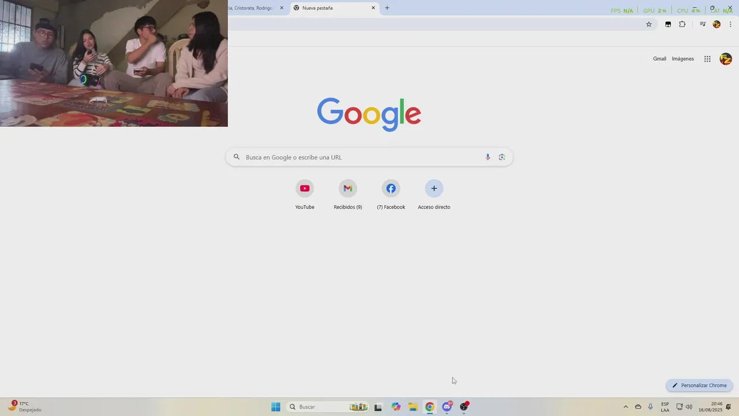739x416 pixels.
Task: Focus the Google search box
Action: tap(369, 157)
